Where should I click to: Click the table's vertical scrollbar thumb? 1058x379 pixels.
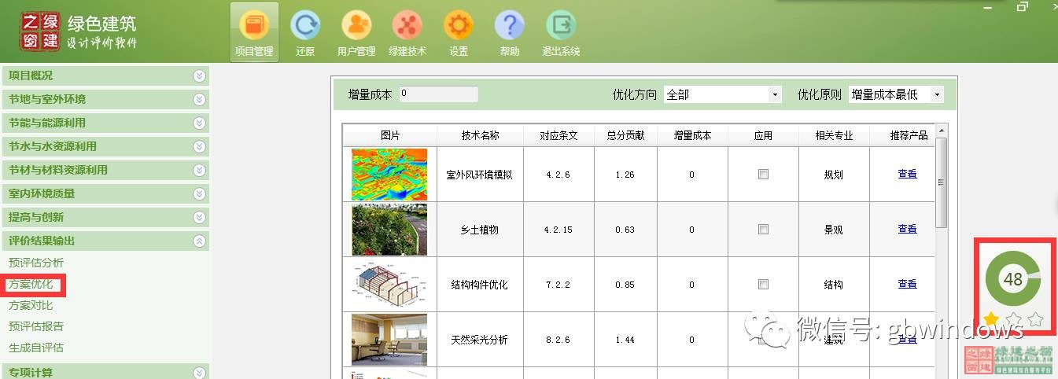tap(942, 182)
